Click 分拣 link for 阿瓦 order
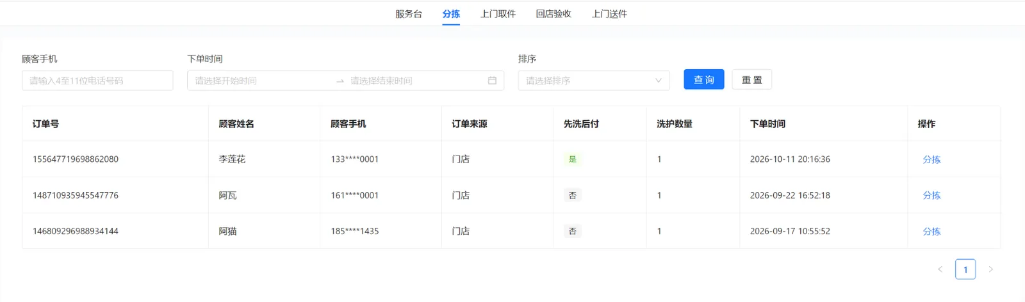The width and height of the screenshot is (1025, 302). click(931, 195)
